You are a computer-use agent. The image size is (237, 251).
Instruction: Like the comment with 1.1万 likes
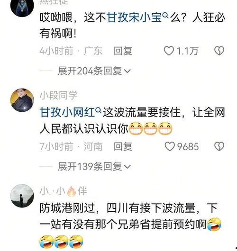169,51
